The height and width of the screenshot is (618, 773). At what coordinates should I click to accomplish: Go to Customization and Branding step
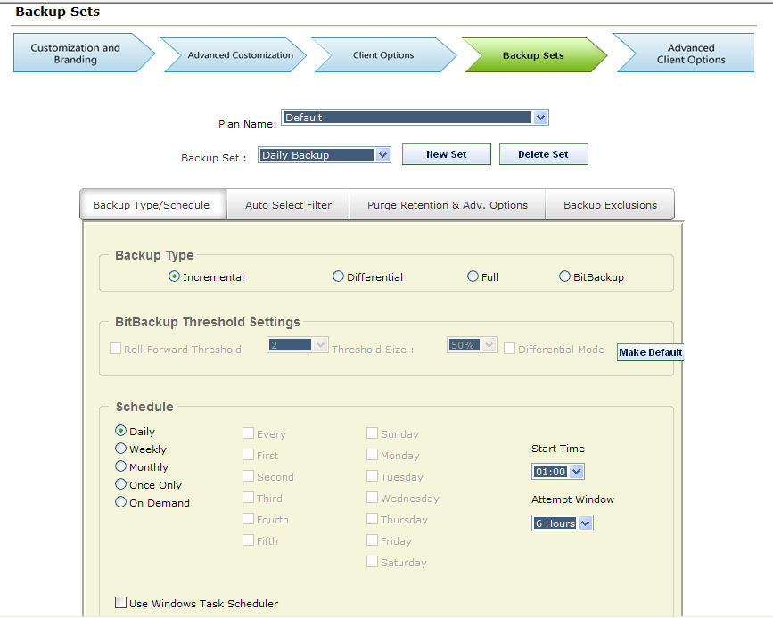(76, 54)
